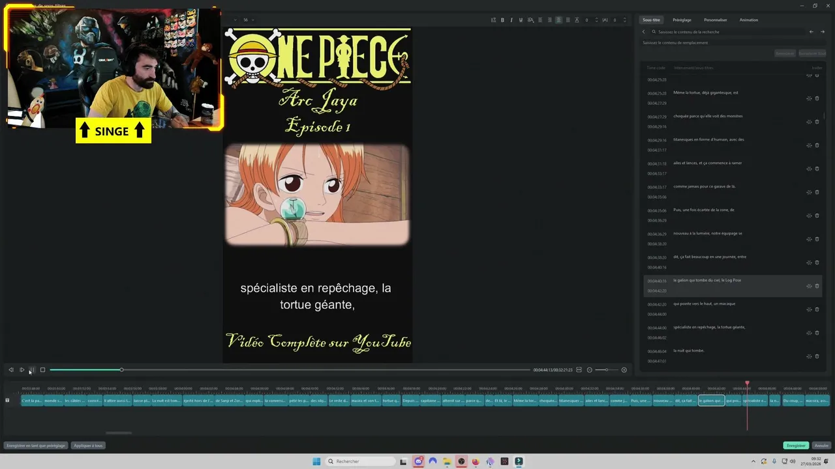Delete the subtitle 'titanesques en forme d'humain'
The height and width of the screenshot is (469, 835).
pos(817,145)
